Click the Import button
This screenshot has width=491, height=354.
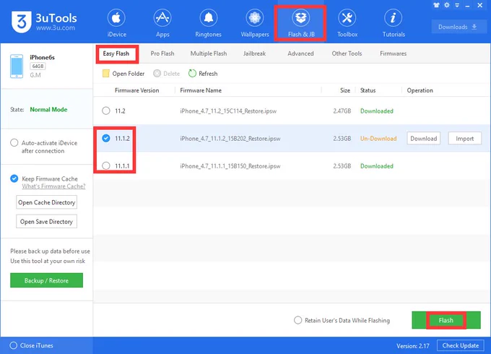(465, 139)
